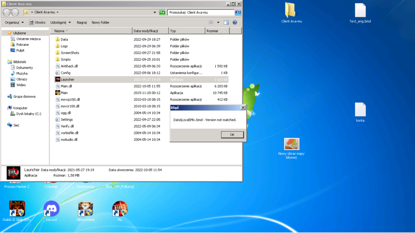415x233 pixels.
Task: Click the Back navigation arrow
Action: click(7, 12)
